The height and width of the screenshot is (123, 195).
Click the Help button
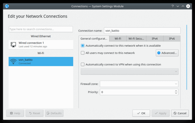pos(15,113)
